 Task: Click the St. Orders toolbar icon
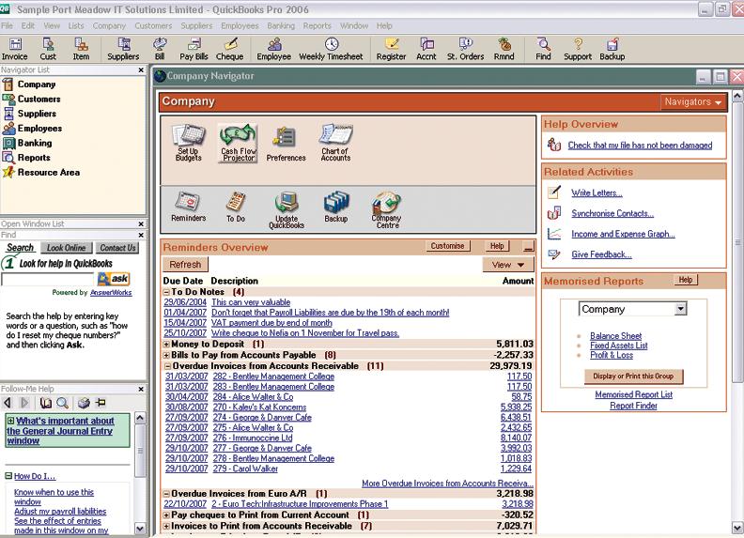466,50
